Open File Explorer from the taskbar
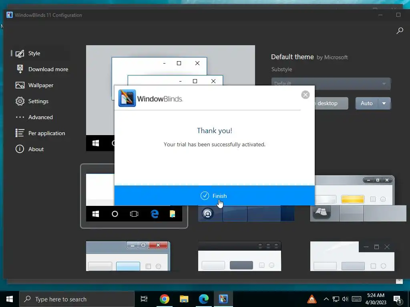Image resolution: width=410 pixels, height=307 pixels. (x=184, y=299)
